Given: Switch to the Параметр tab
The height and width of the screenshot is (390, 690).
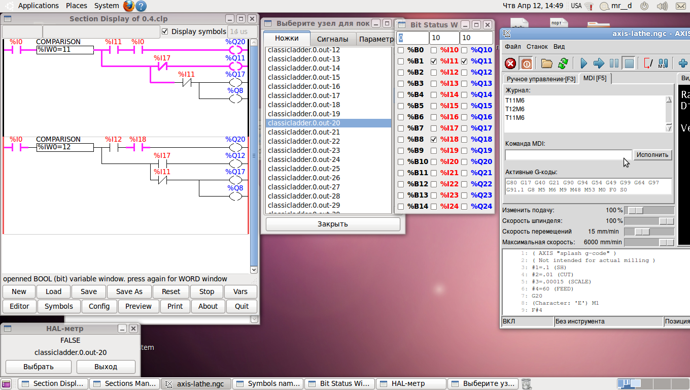Looking at the screenshot, I should click(375, 39).
